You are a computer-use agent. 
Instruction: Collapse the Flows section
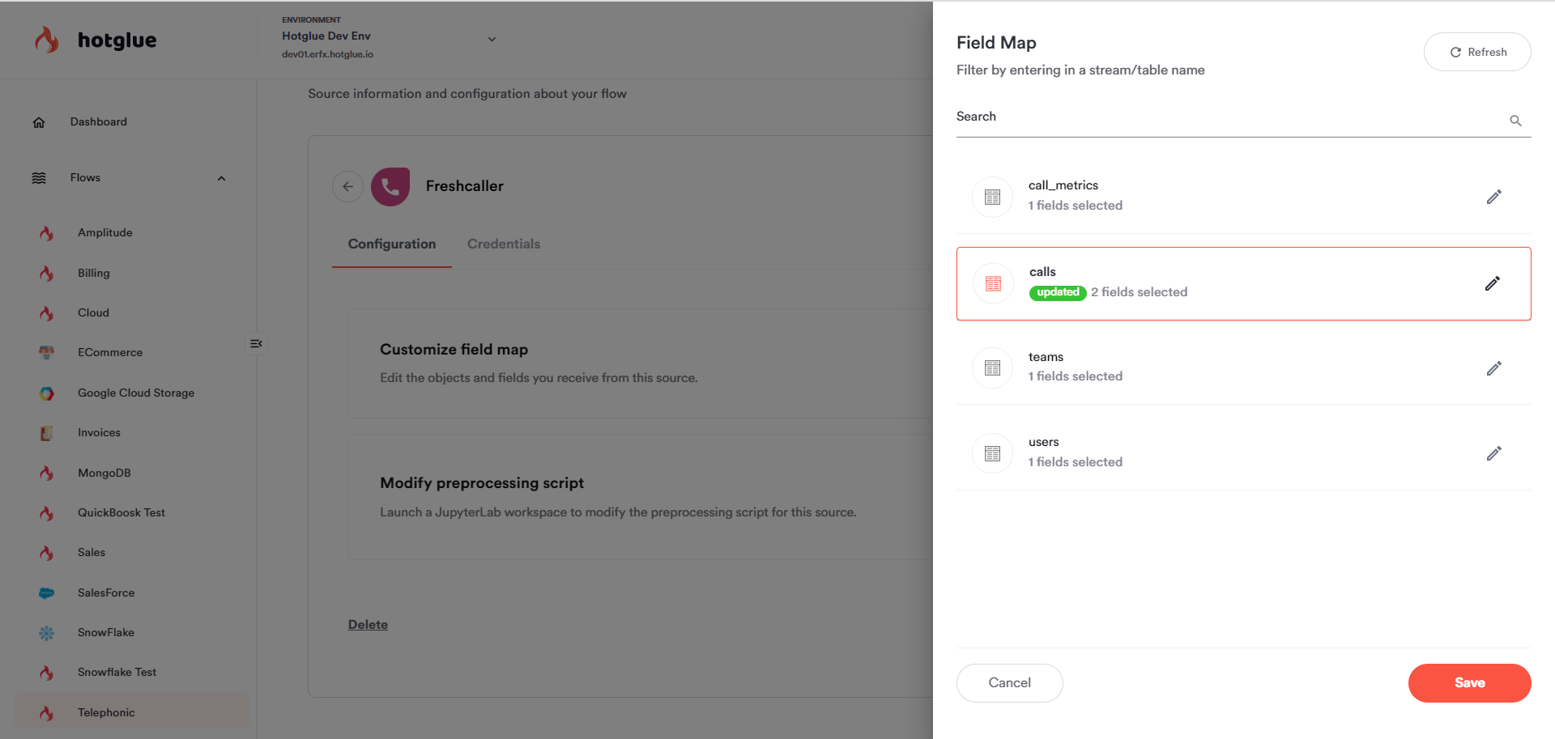click(221, 178)
